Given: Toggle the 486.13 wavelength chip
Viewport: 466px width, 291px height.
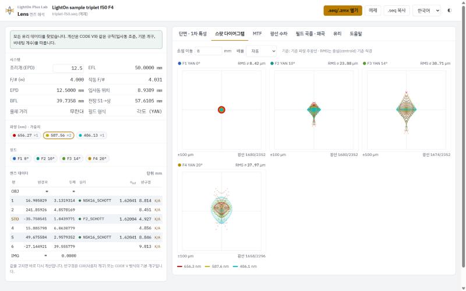Looking at the screenshot, I should [x=91, y=136].
